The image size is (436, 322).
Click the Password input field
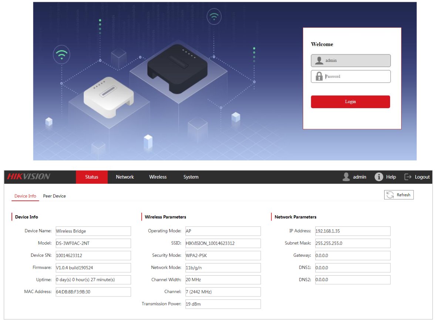click(355, 76)
